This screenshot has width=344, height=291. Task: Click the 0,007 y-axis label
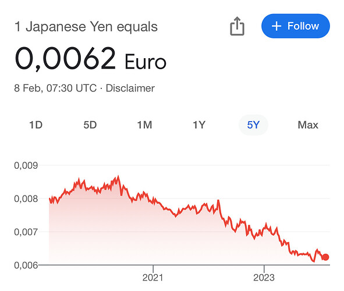click(26, 232)
